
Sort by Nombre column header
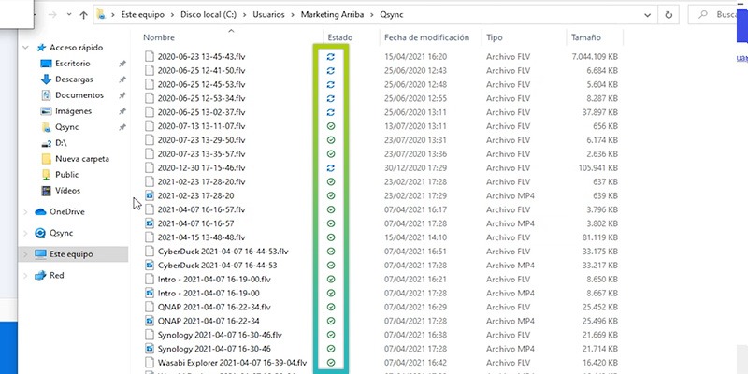(x=159, y=37)
